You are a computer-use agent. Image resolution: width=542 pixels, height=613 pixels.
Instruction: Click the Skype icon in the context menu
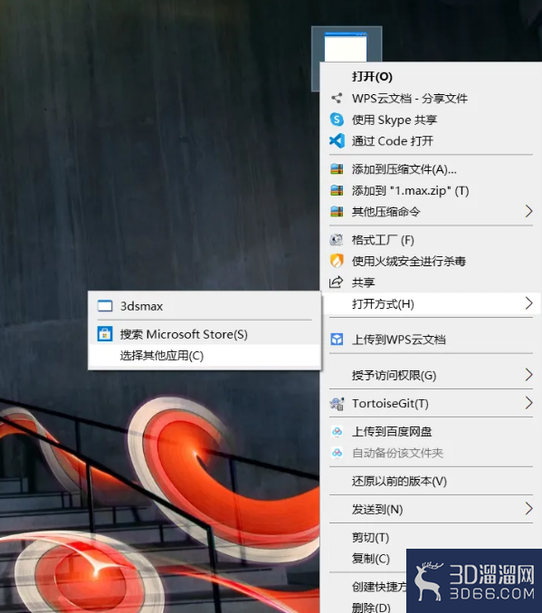337,120
